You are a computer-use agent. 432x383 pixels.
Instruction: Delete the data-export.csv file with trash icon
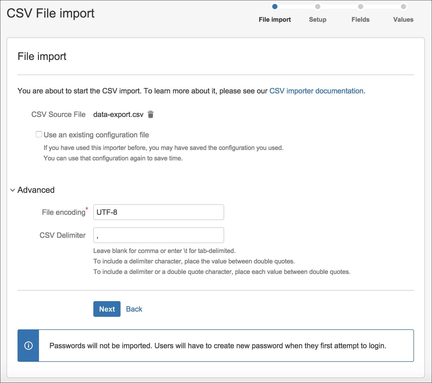(x=151, y=115)
